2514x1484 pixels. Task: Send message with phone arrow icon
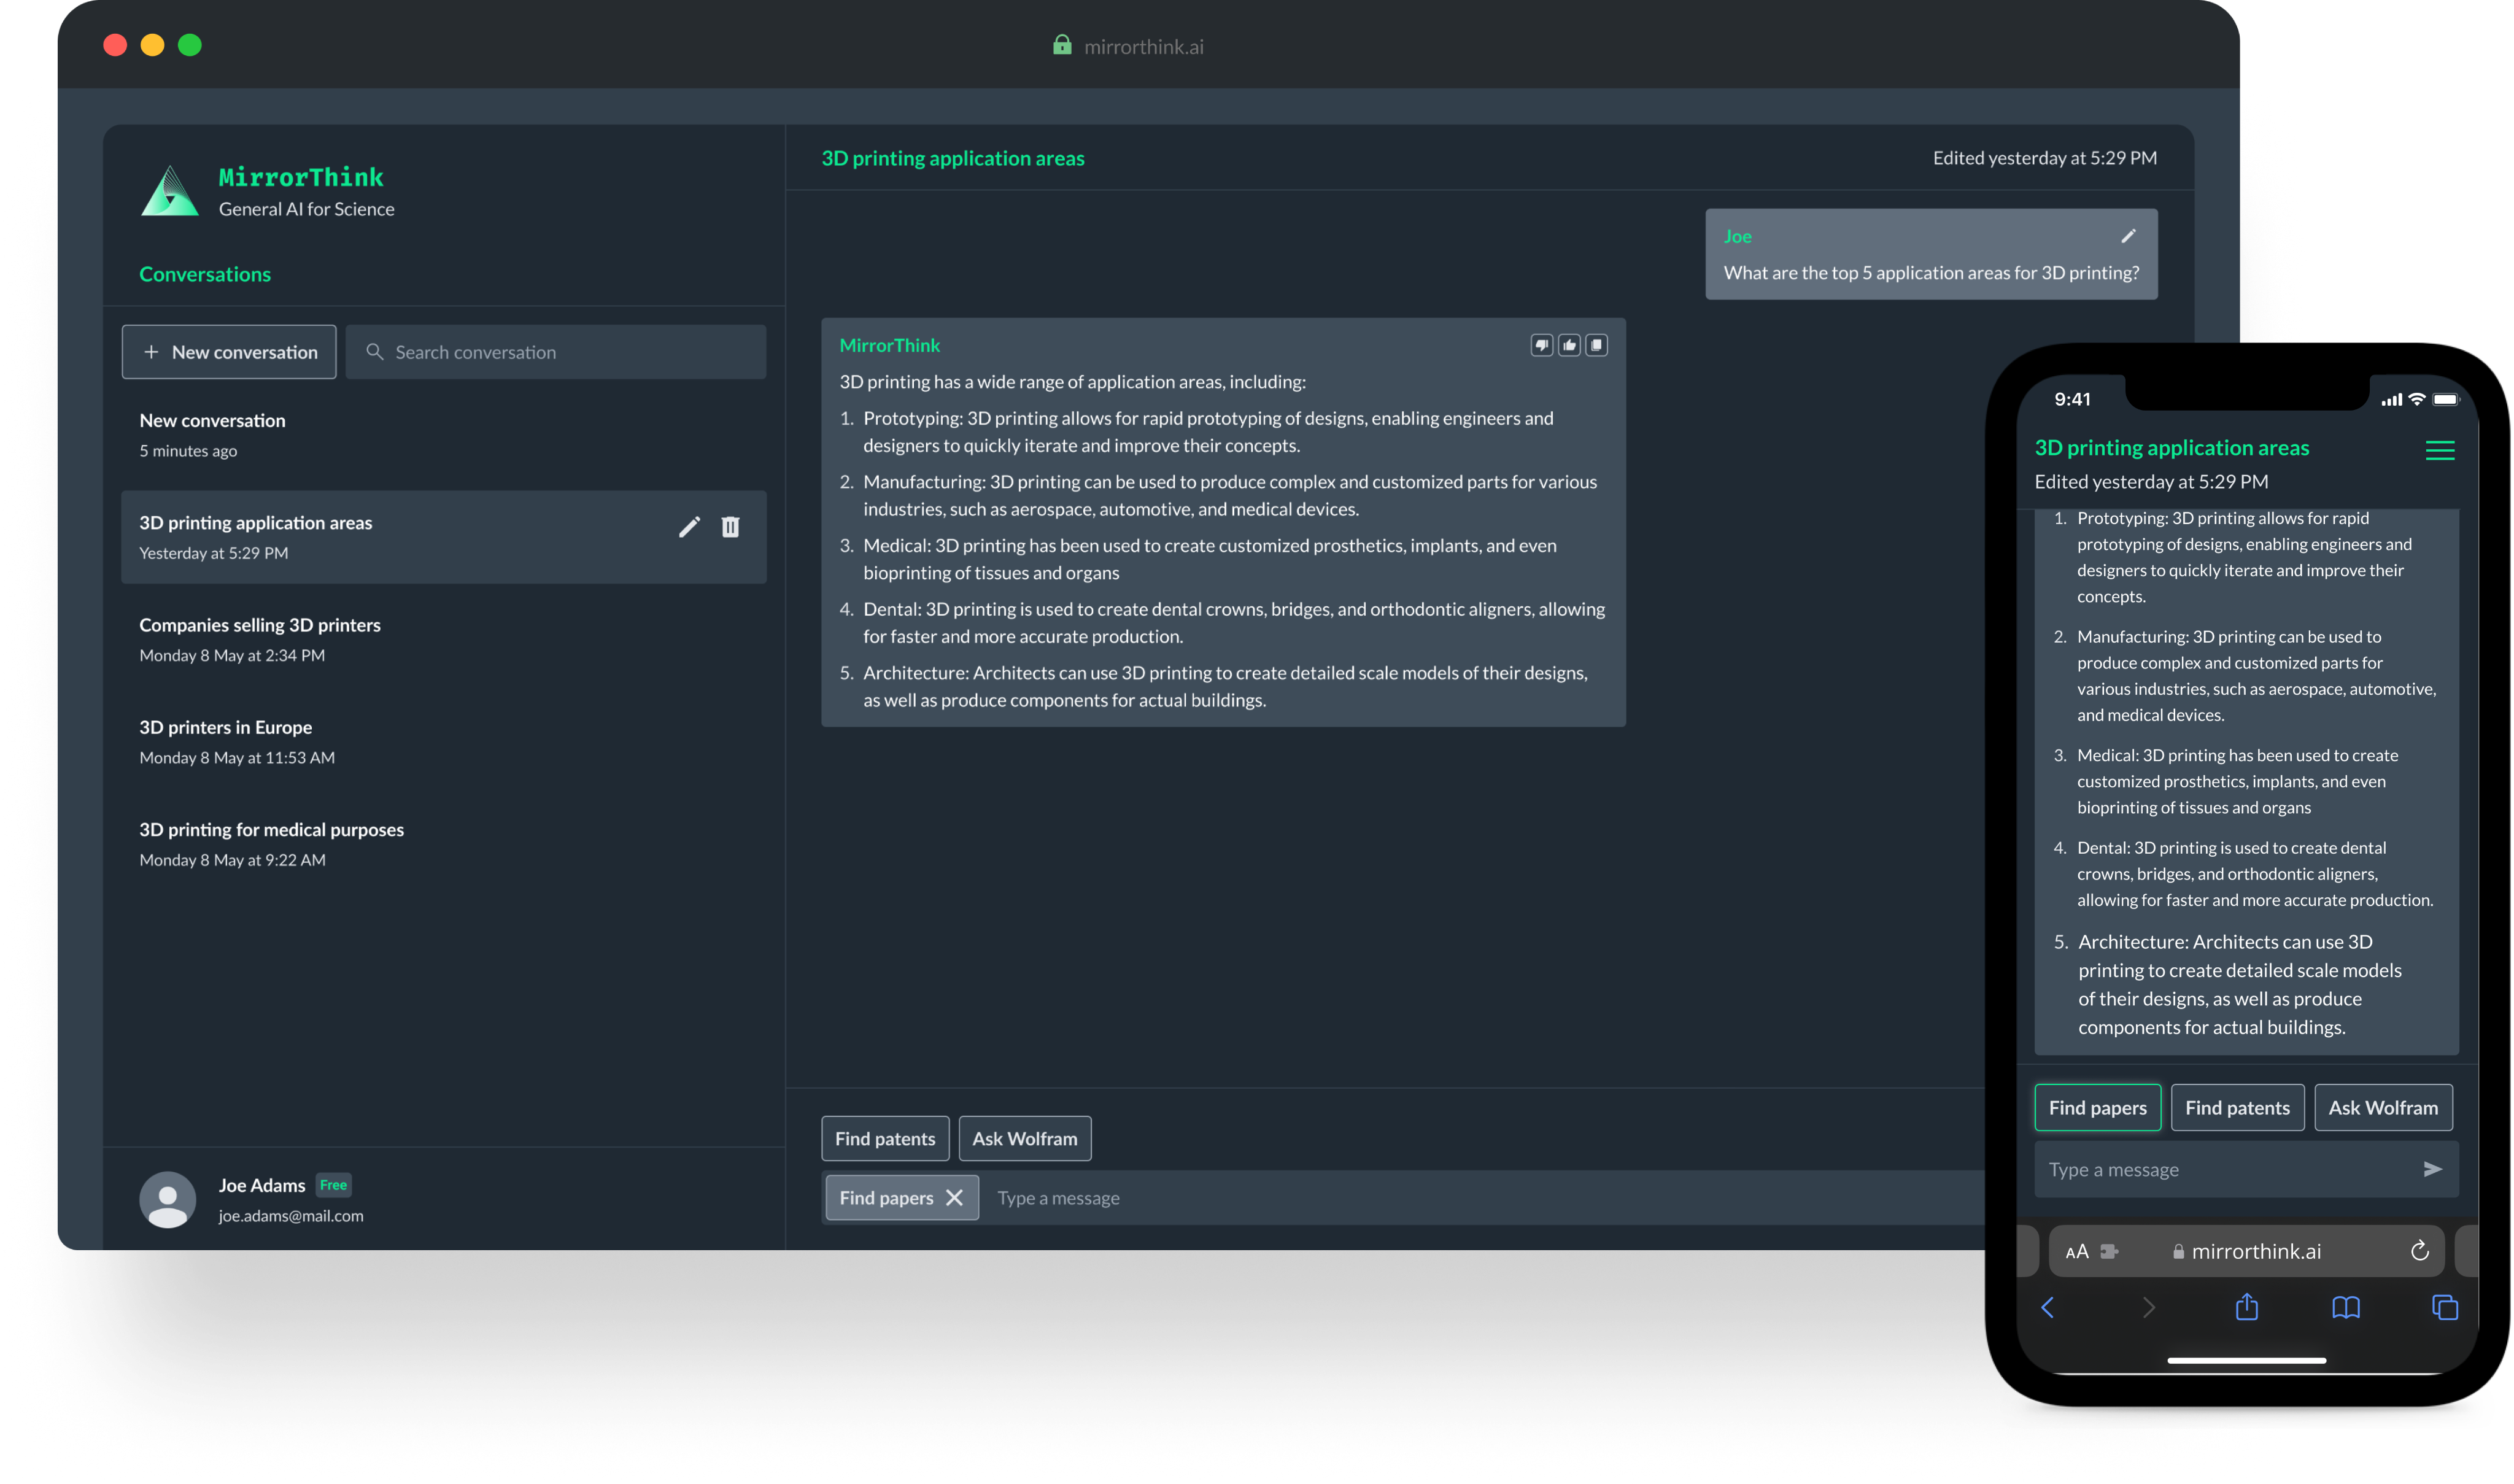(2432, 1169)
